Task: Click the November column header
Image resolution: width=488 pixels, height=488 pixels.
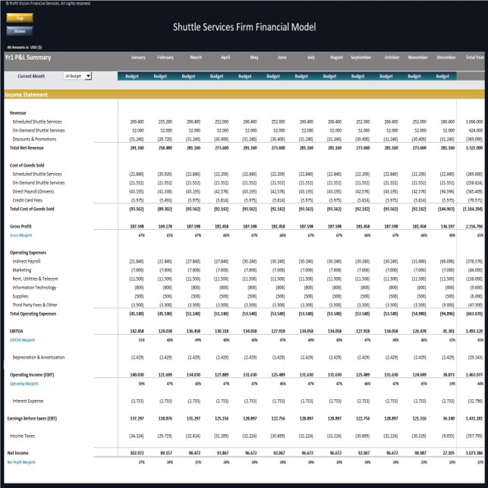Action: point(417,57)
